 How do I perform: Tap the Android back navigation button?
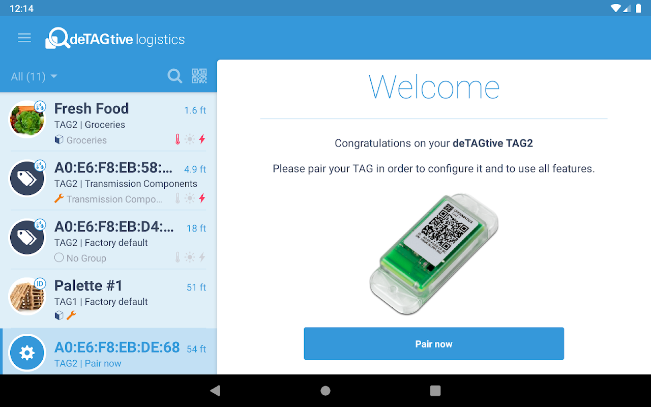215,391
